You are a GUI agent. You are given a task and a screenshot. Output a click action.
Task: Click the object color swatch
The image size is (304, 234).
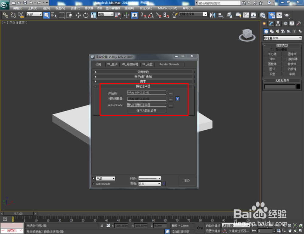299,86
